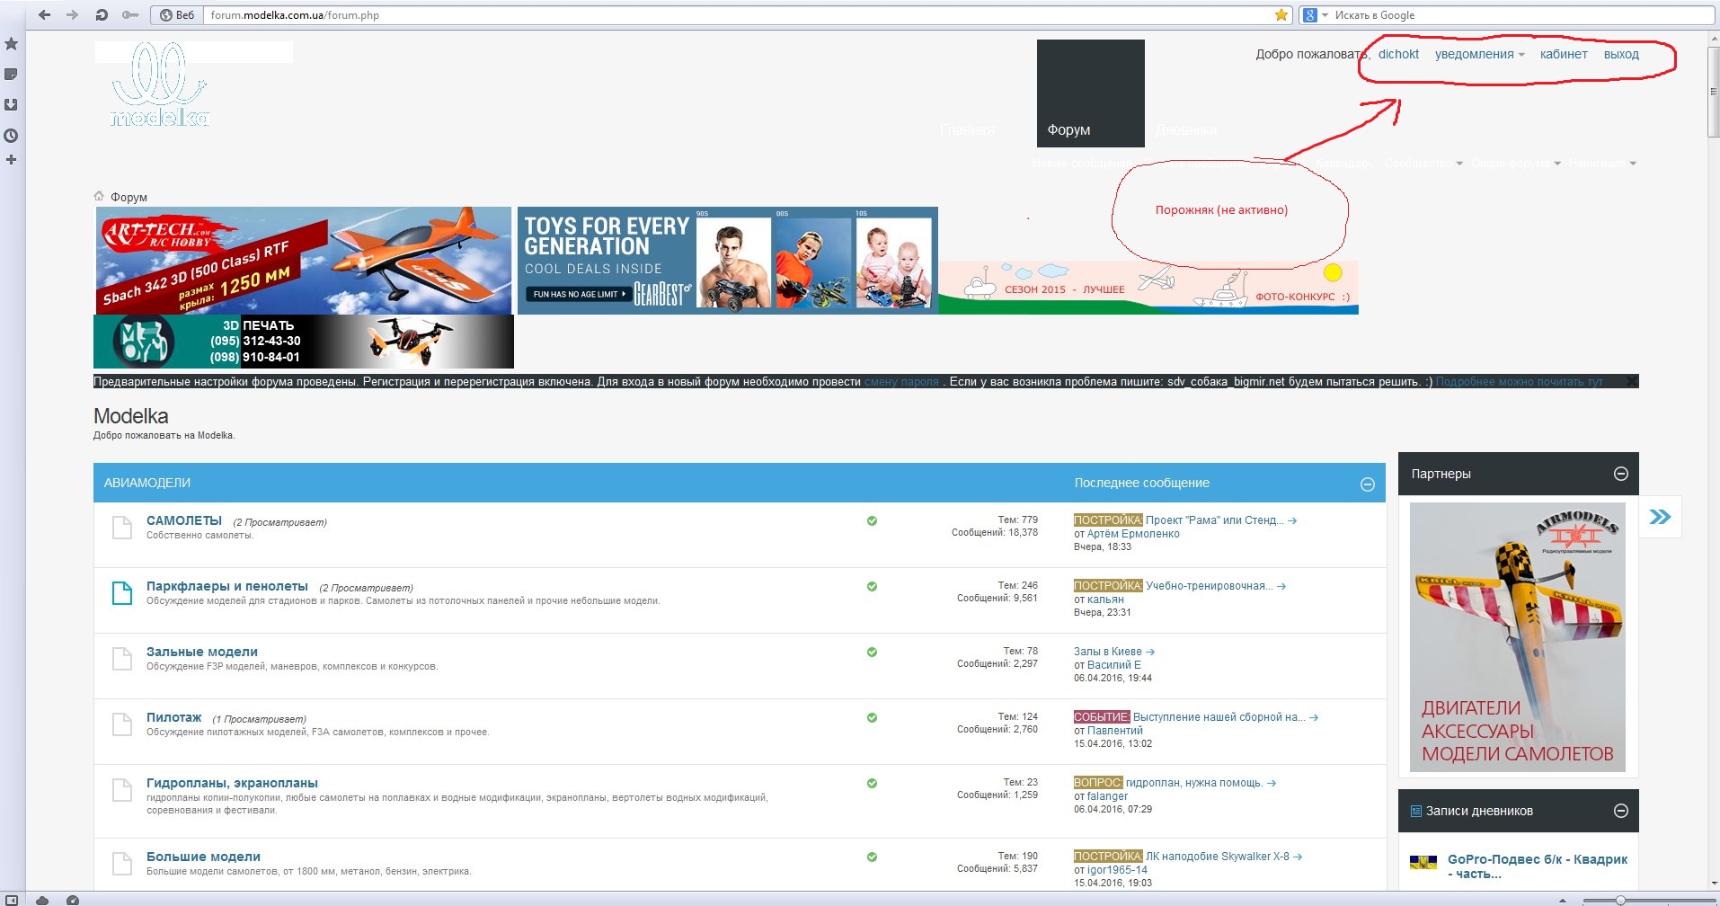
Task: Click the double-chevron sidebar collapse button
Action: point(1660,517)
